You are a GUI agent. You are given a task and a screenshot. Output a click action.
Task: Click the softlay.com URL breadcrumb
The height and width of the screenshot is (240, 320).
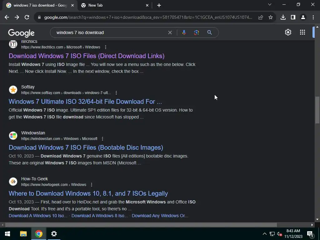click(66, 93)
